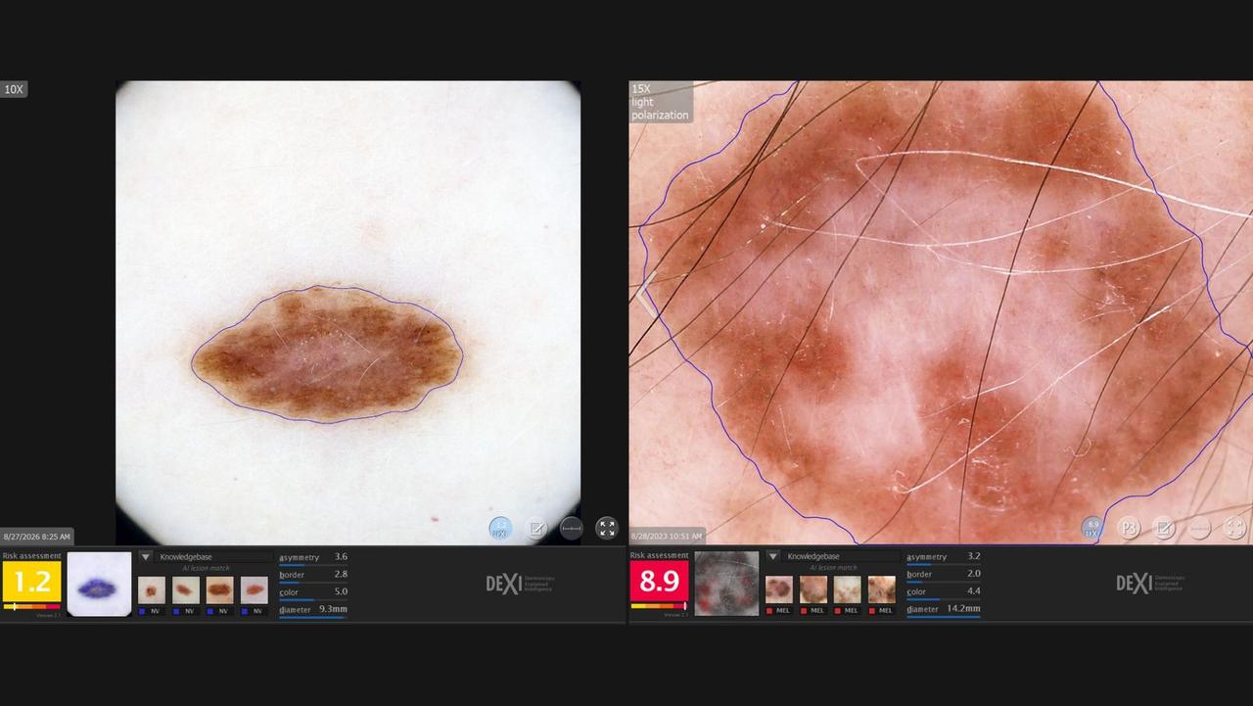Image resolution: width=1253 pixels, height=706 pixels.
Task: Open the edit annotation icon on right image
Action: 1164,528
